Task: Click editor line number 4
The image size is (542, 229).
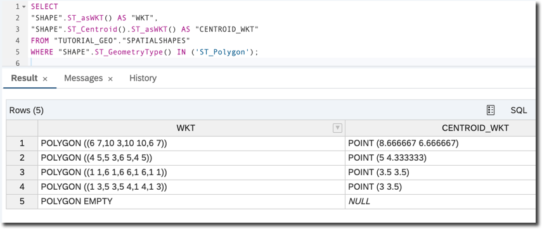Action: 18,40
